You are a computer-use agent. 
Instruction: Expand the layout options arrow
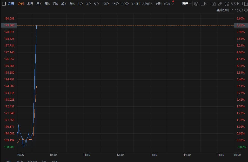(x=206, y=4)
